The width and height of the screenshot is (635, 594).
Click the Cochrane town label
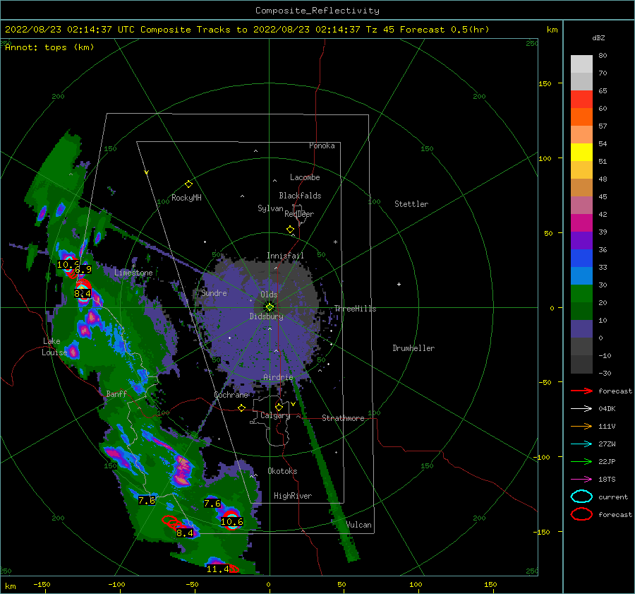[231, 395]
